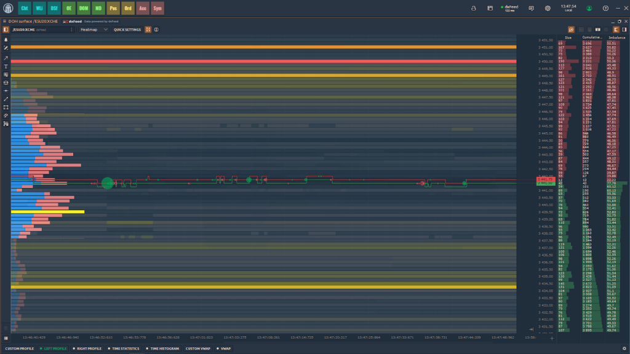Turn on the VWAP indicator
Screen dimensions: 630x354
point(224,348)
